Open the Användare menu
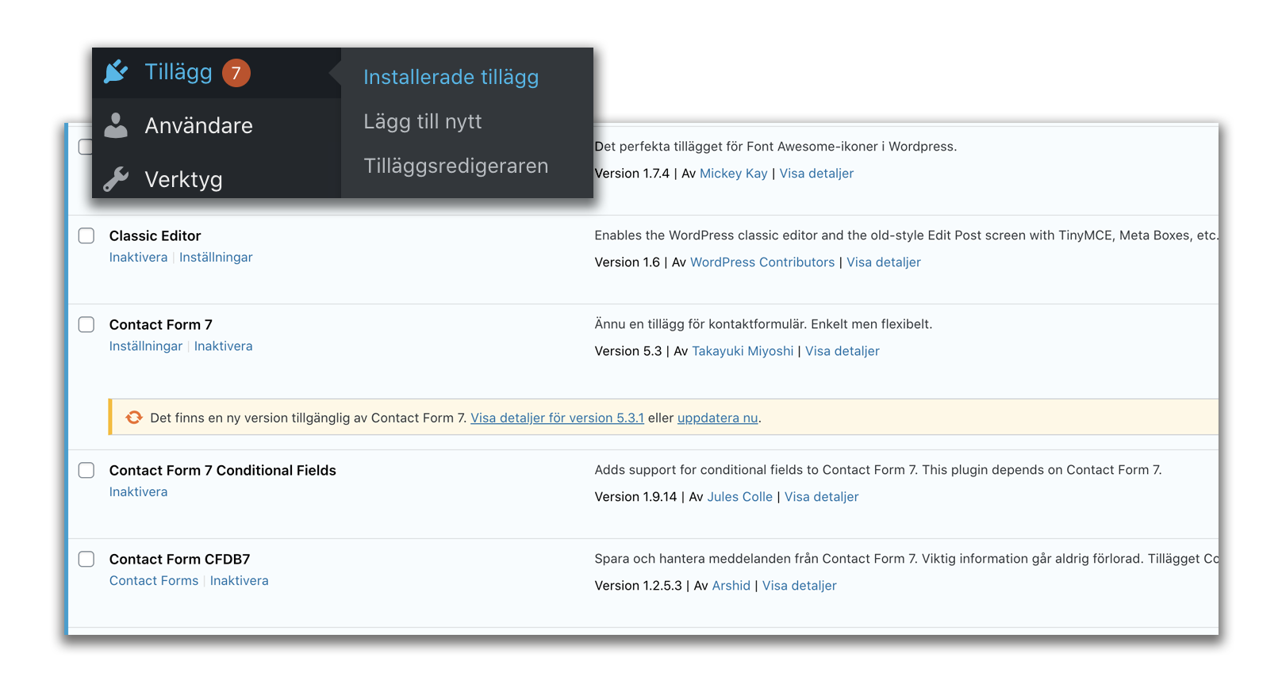 point(198,125)
